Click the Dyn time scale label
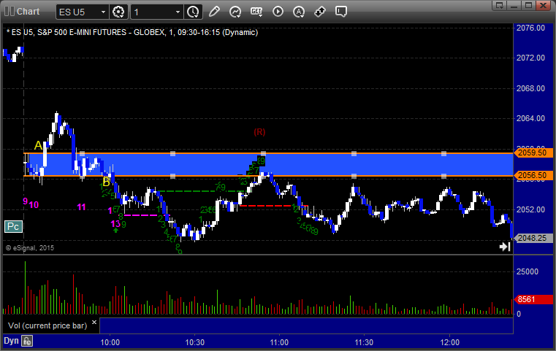Viewport: 556px width, 351px height. click(11, 341)
